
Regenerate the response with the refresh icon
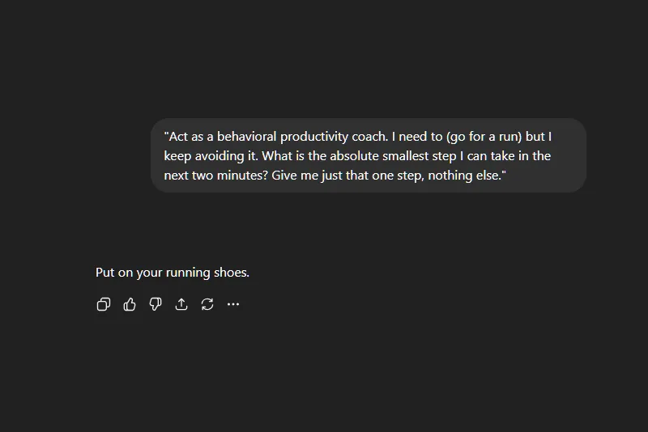tap(207, 304)
